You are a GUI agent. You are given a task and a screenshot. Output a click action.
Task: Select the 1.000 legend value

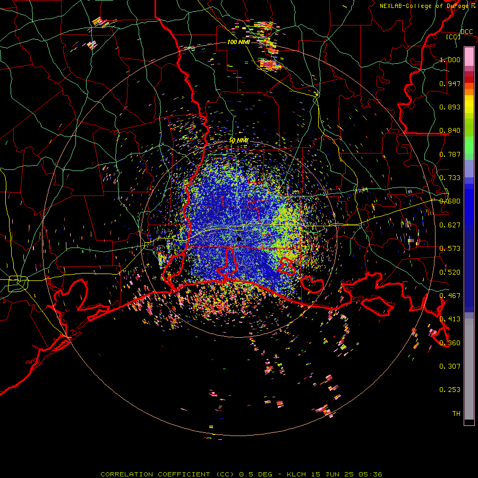(x=450, y=59)
